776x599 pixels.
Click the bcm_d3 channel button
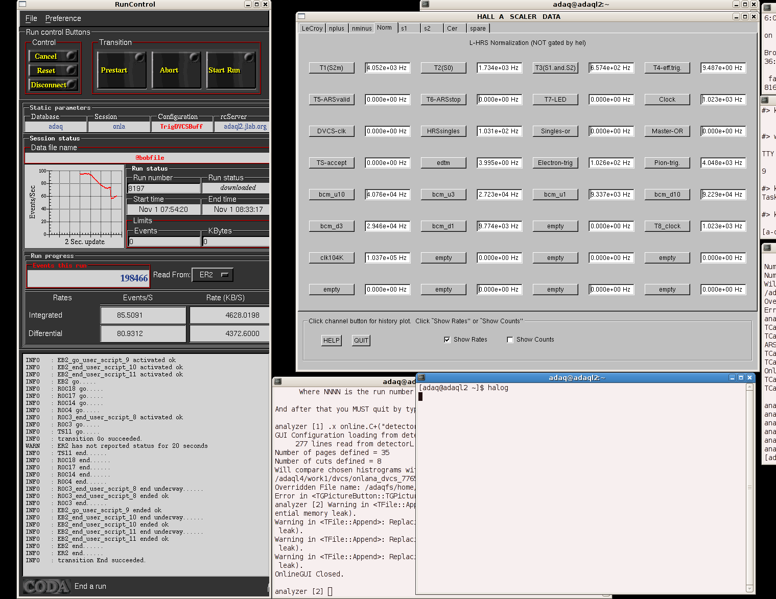(x=332, y=226)
